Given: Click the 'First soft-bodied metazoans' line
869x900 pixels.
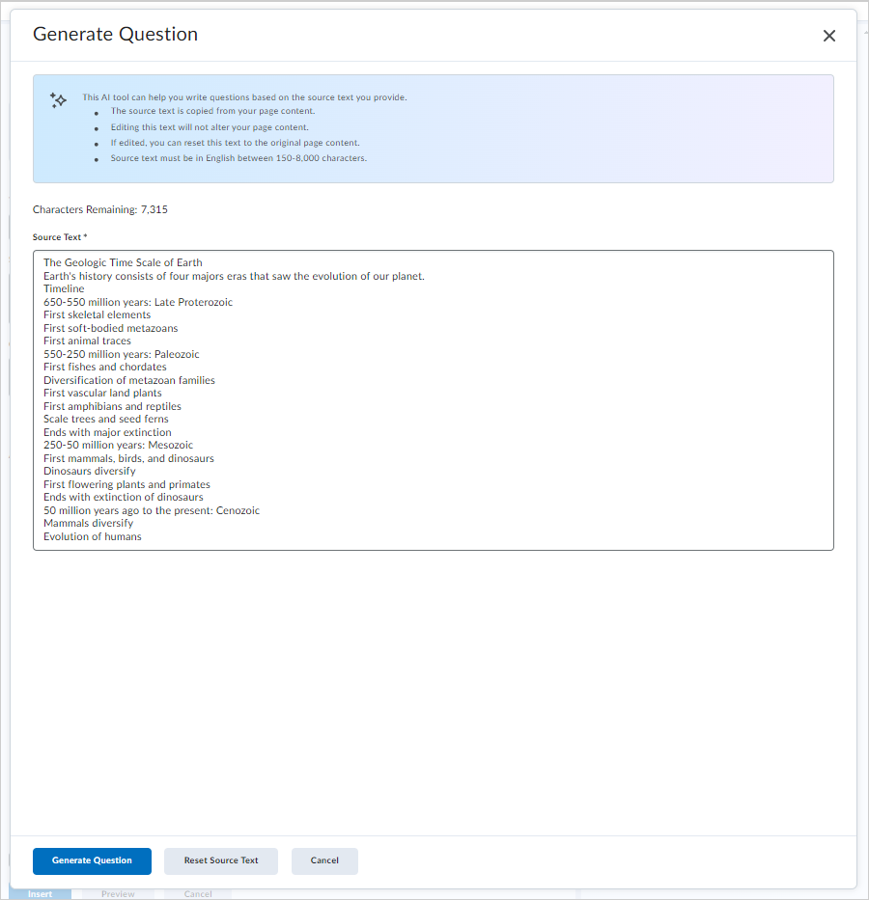Looking at the screenshot, I should click(x=111, y=328).
